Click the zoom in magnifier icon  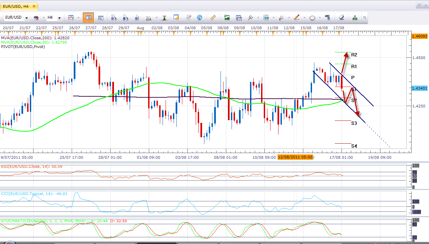tap(113, 18)
